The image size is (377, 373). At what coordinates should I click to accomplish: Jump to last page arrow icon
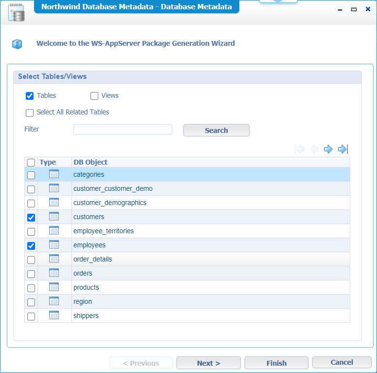pyautogui.click(x=343, y=149)
